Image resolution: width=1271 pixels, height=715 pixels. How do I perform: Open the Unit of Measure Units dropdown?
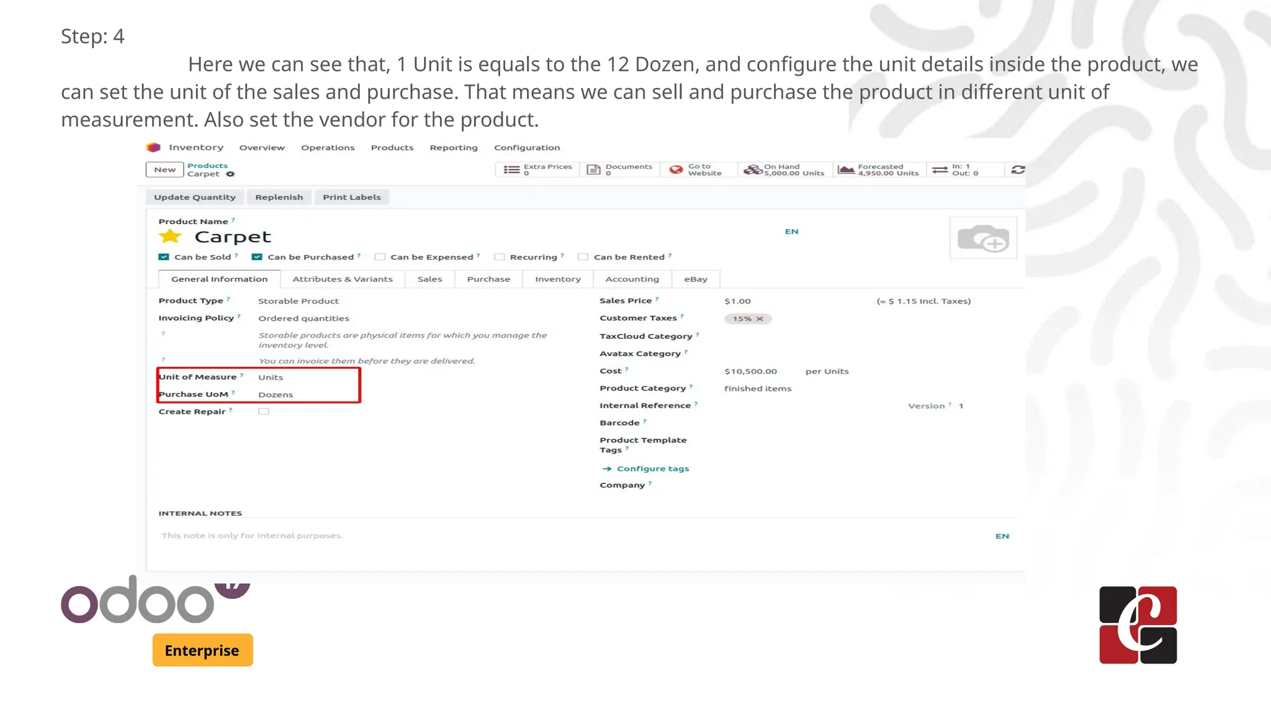271,377
